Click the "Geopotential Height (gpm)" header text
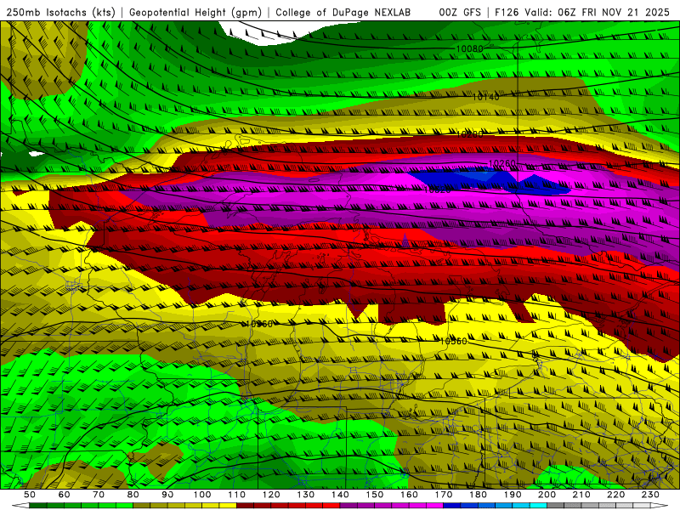 click(x=195, y=13)
